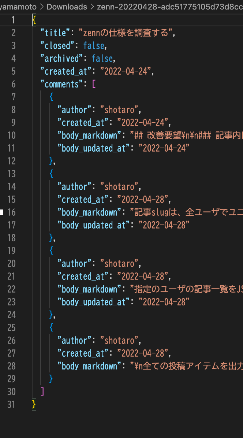Click the "archived" key
This screenshot has height=438, width=243.
point(61,59)
